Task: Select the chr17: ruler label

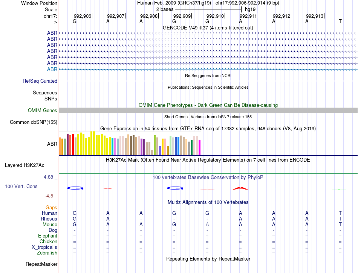Action: click(50, 16)
